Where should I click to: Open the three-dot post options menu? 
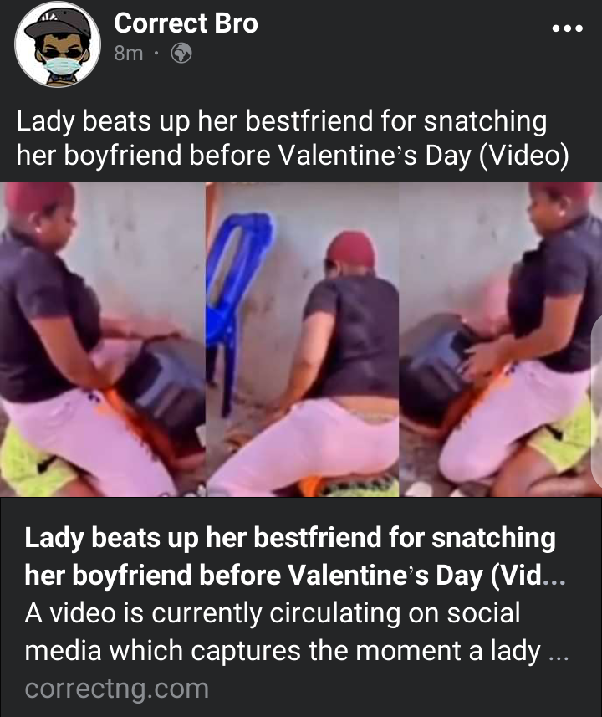[x=567, y=28]
